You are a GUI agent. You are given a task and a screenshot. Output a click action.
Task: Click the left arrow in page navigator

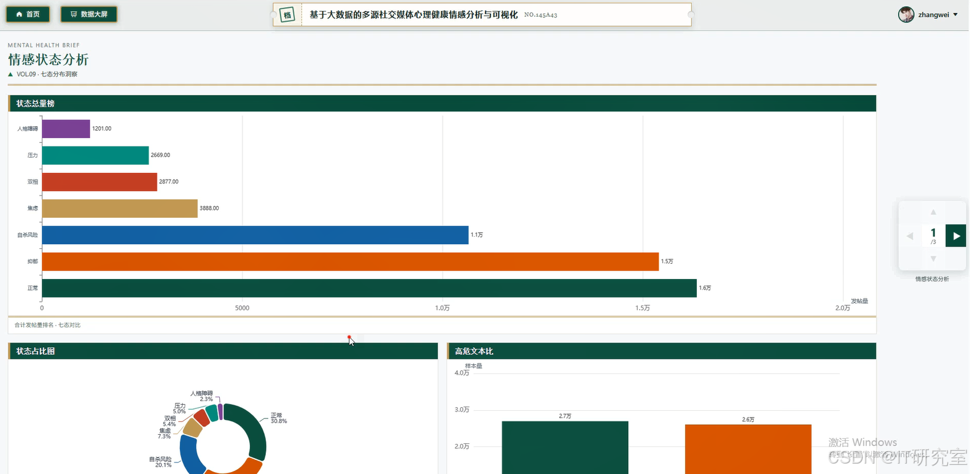910,236
